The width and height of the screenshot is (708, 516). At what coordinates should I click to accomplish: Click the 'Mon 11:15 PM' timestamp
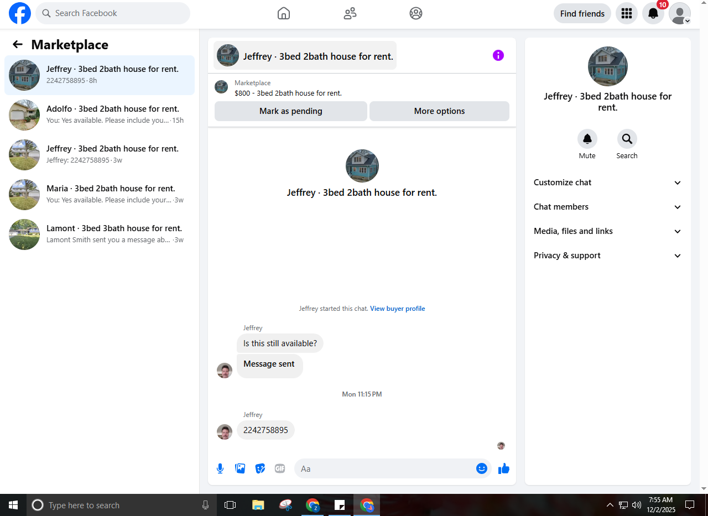[x=362, y=394]
